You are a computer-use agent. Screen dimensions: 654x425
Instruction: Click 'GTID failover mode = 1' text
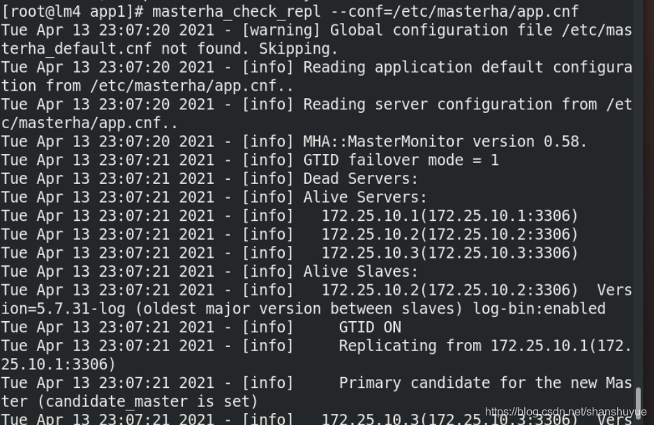click(x=401, y=160)
